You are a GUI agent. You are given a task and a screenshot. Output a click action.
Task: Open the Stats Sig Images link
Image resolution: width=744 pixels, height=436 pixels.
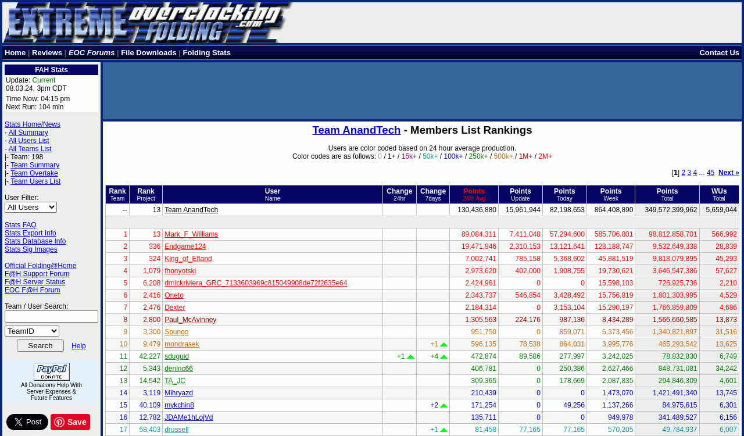click(x=31, y=249)
